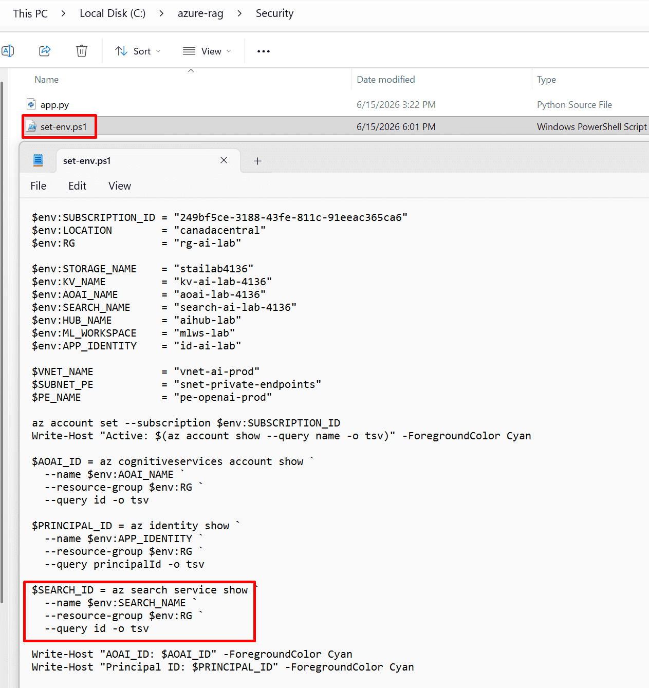
Task: Click the $env:HUB_NAME variable
Action: click(x=72, y=320)
